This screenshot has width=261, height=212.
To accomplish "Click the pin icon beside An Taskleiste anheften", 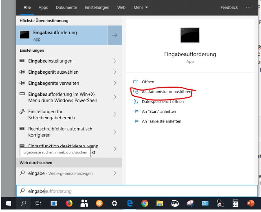I will pyautogui.click(x=136, y=121).
